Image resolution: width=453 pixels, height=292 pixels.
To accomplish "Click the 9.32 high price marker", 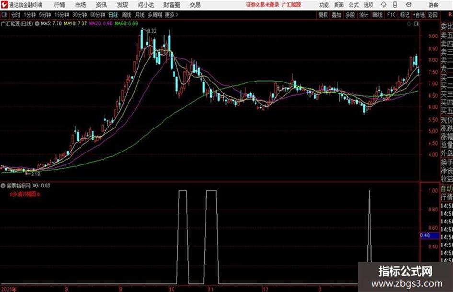I will 151,31.
